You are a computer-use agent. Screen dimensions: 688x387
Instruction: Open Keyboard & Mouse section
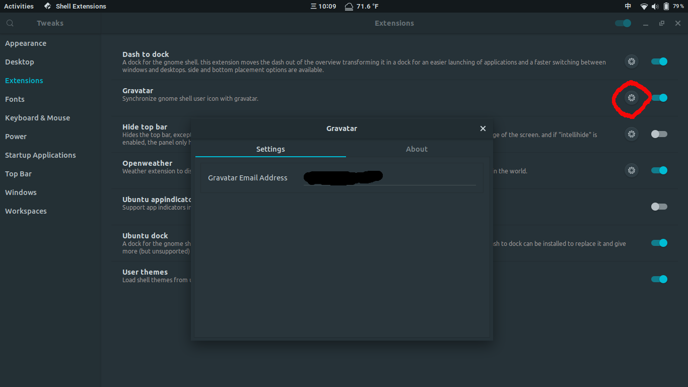point(50,118)
